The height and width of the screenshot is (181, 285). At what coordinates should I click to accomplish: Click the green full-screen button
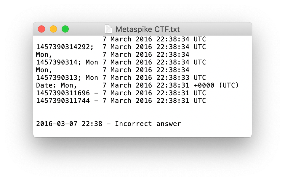(x=65, y=29)
